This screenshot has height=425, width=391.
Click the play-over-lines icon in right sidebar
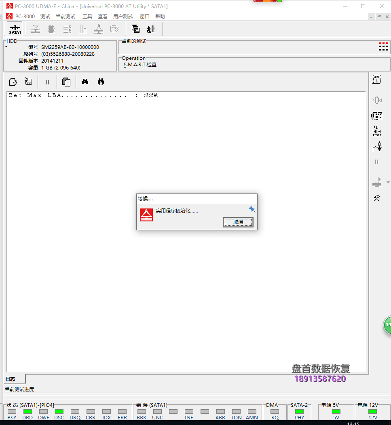point(377,182)
